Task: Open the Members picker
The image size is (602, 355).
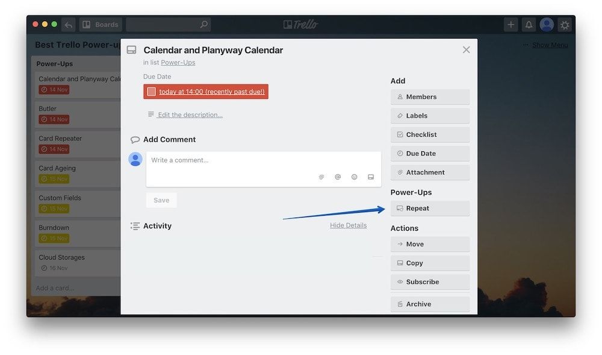Action: (430, 97)
